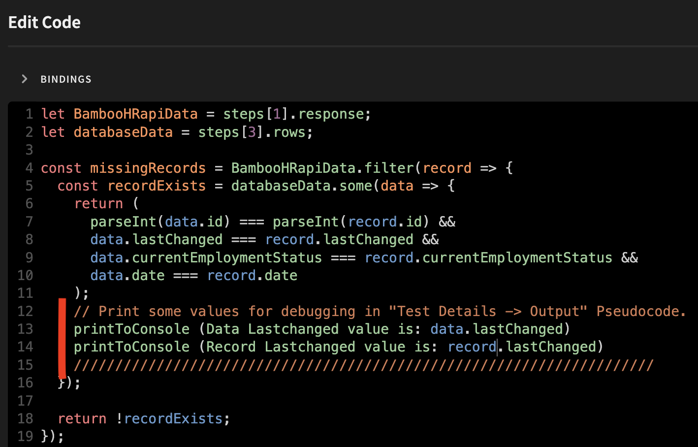This screenshot has height=447, width=698.
Task: Click the red error indicator beside lines 12-15
Action: [63, 337]
